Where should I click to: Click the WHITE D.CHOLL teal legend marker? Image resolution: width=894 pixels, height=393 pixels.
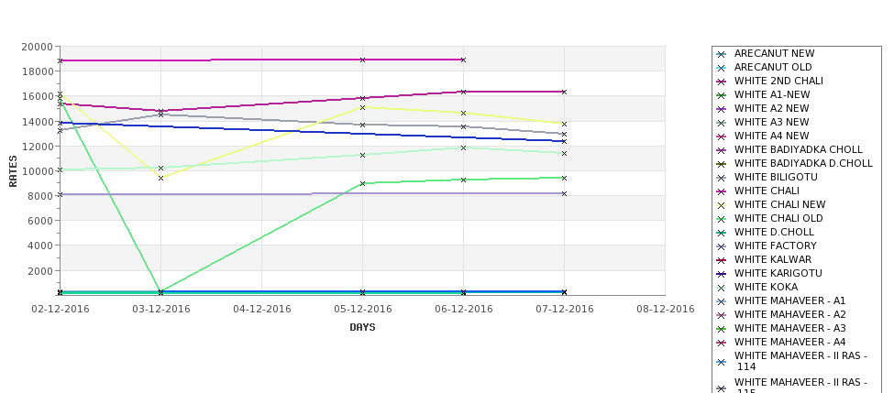coord(722,233)
